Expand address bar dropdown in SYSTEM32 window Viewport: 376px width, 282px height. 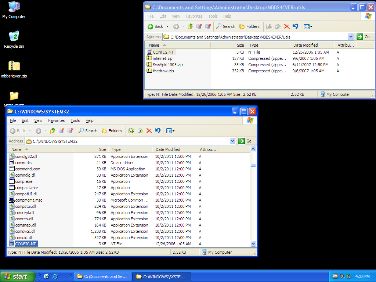pyautogui.click(x=232, y=141)
